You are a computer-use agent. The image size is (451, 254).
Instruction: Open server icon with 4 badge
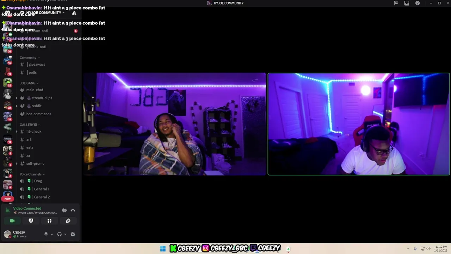point(7,185)
